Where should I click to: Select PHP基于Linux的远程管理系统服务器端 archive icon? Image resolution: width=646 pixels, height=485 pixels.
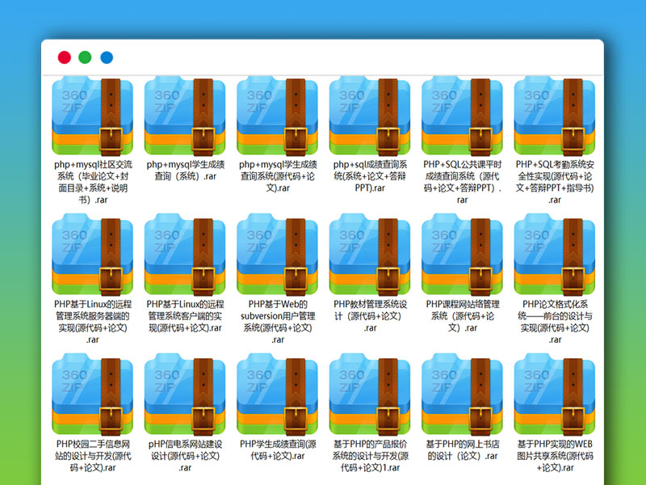(92, 255)
